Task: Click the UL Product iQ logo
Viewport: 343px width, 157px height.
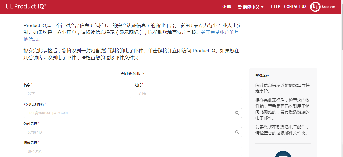Action: 26,6
